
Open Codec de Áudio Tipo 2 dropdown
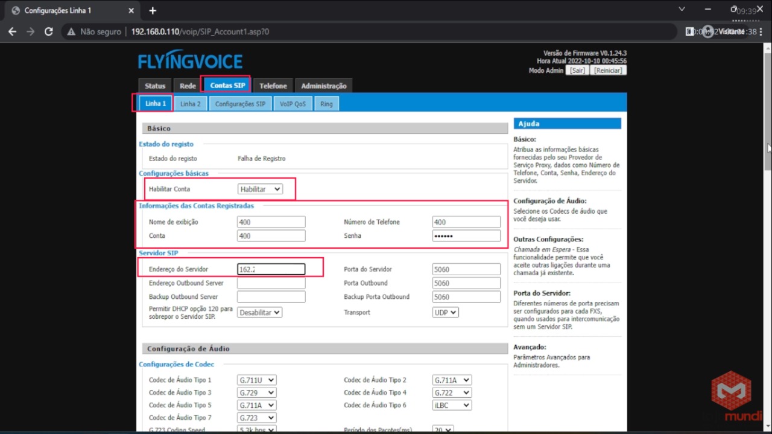[x=452, y=380]
